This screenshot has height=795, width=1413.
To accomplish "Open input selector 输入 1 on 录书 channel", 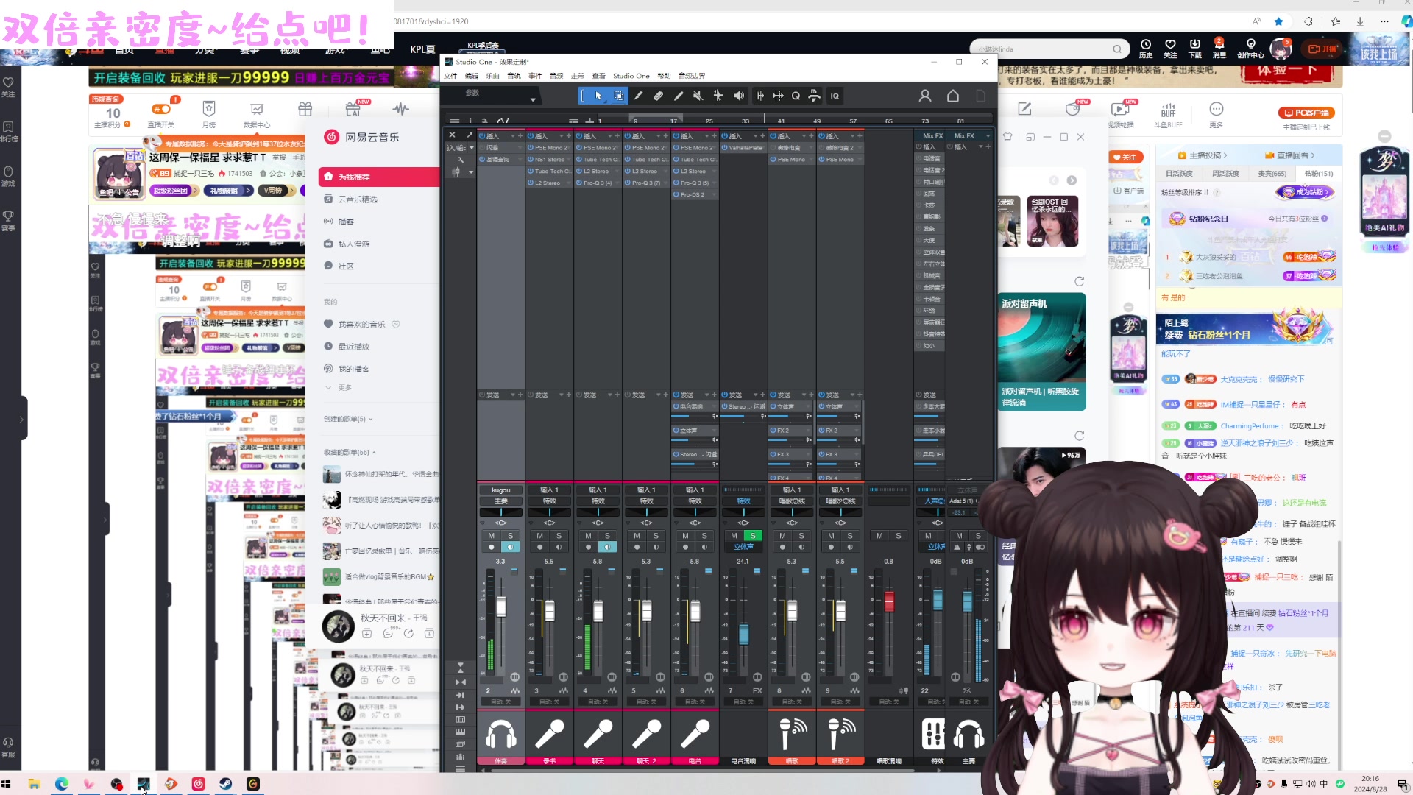I will pyautogui.click(x=550, y=490).
